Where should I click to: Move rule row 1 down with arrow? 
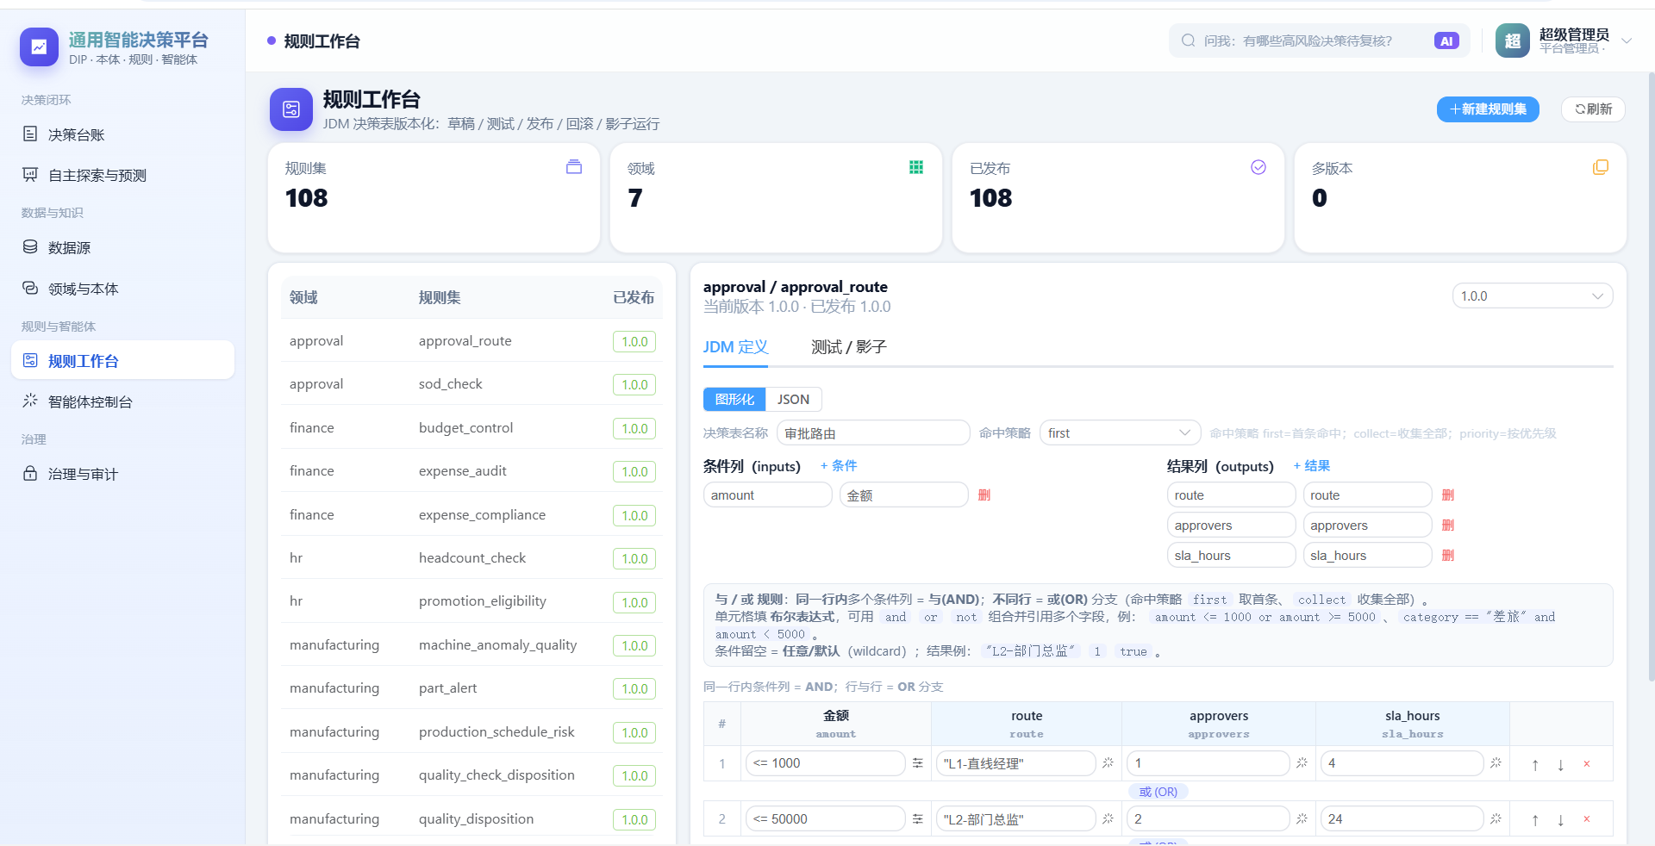1561,764
